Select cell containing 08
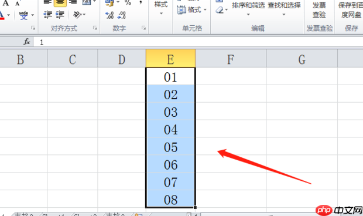The height and width of the screenshot is (216, 363). (x=170, y=199)
